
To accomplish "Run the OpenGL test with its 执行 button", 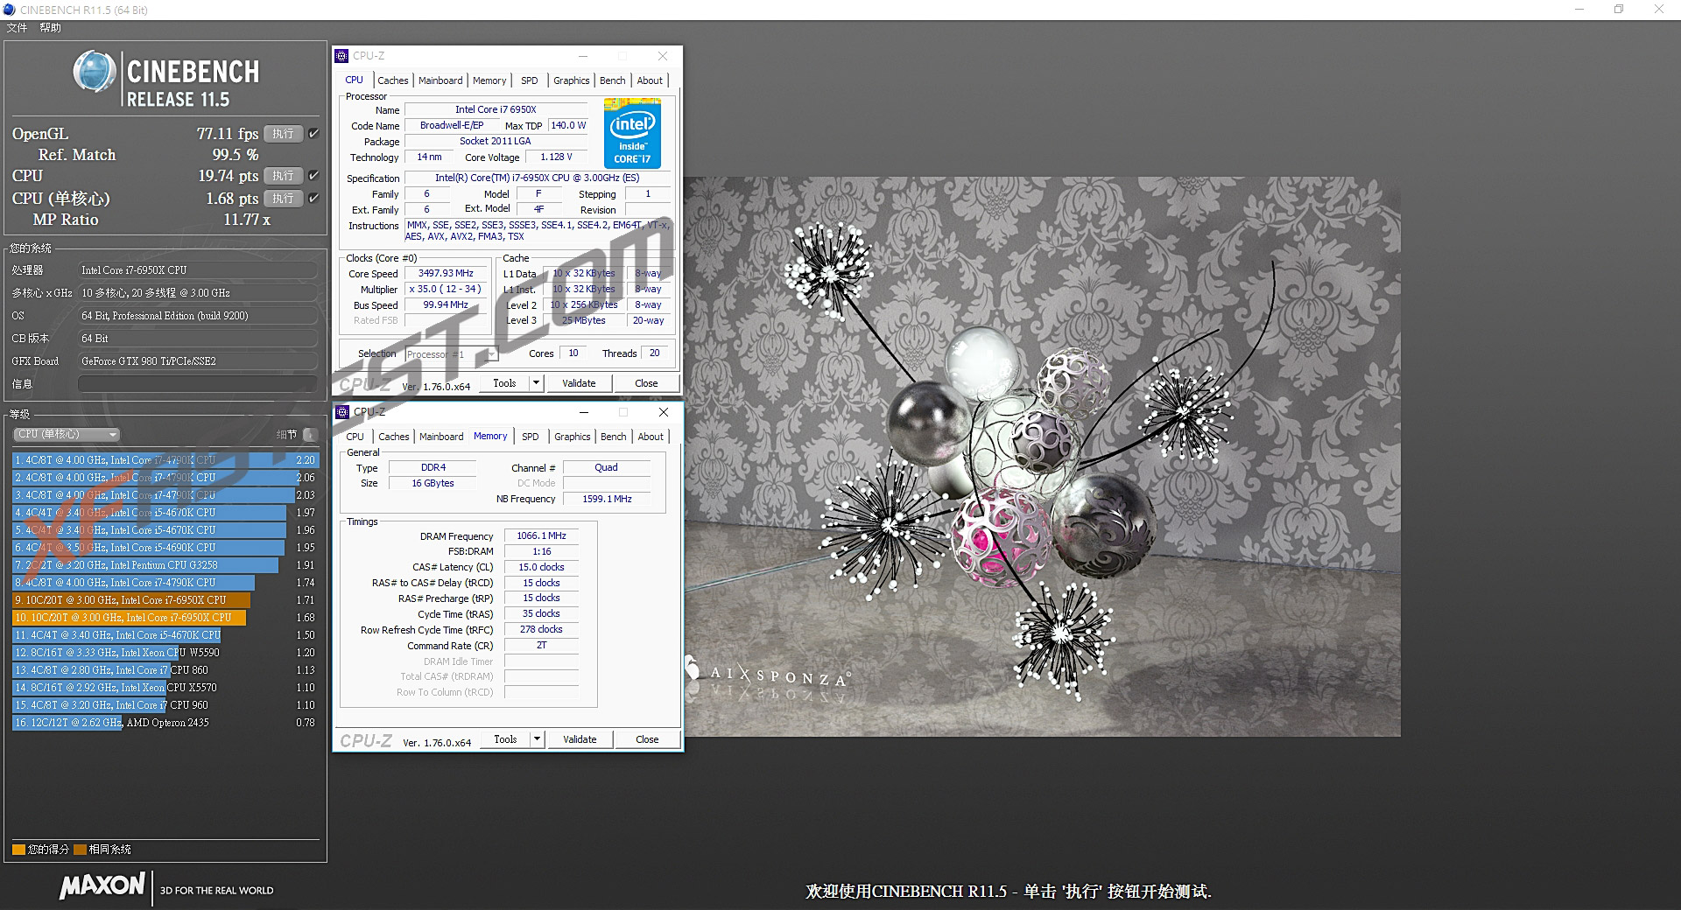I will point(283,134).
